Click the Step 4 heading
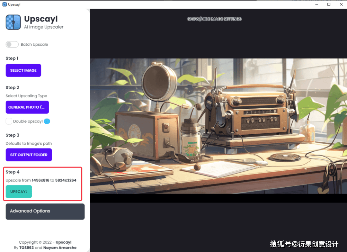The height and width of the screenshot is (252, 347). (x=13, y=172)
